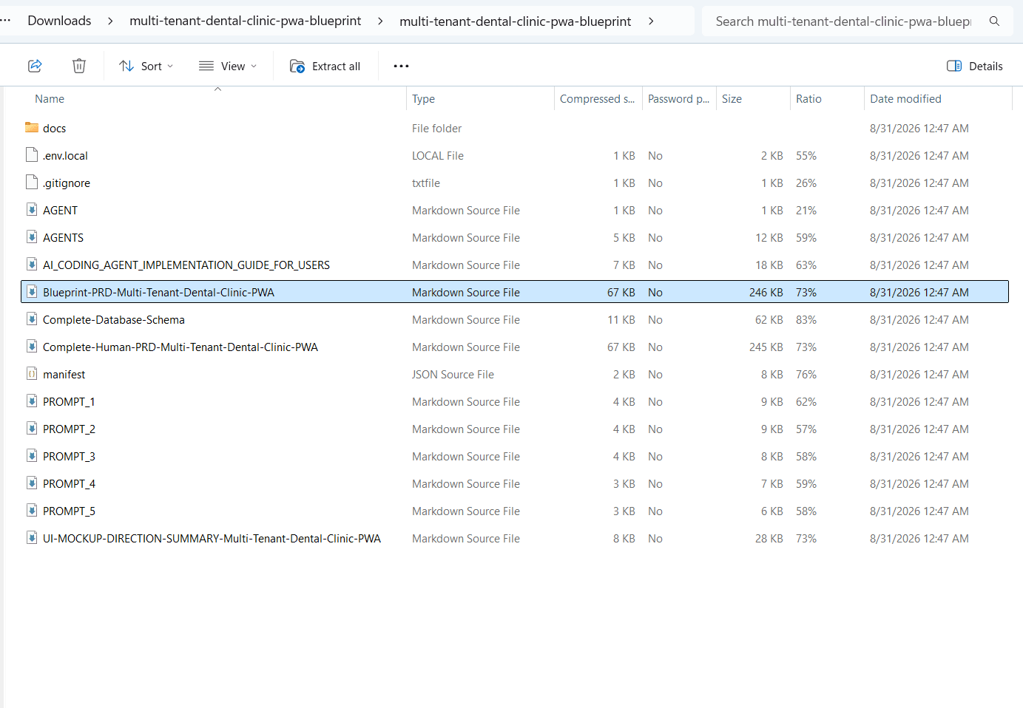
Task: Select the file name 'docs'
Action: tap(54, 129)
